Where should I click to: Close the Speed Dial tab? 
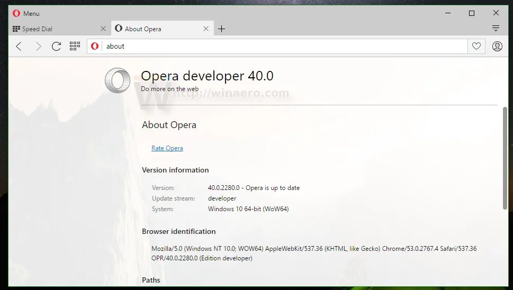coord(103,29)
